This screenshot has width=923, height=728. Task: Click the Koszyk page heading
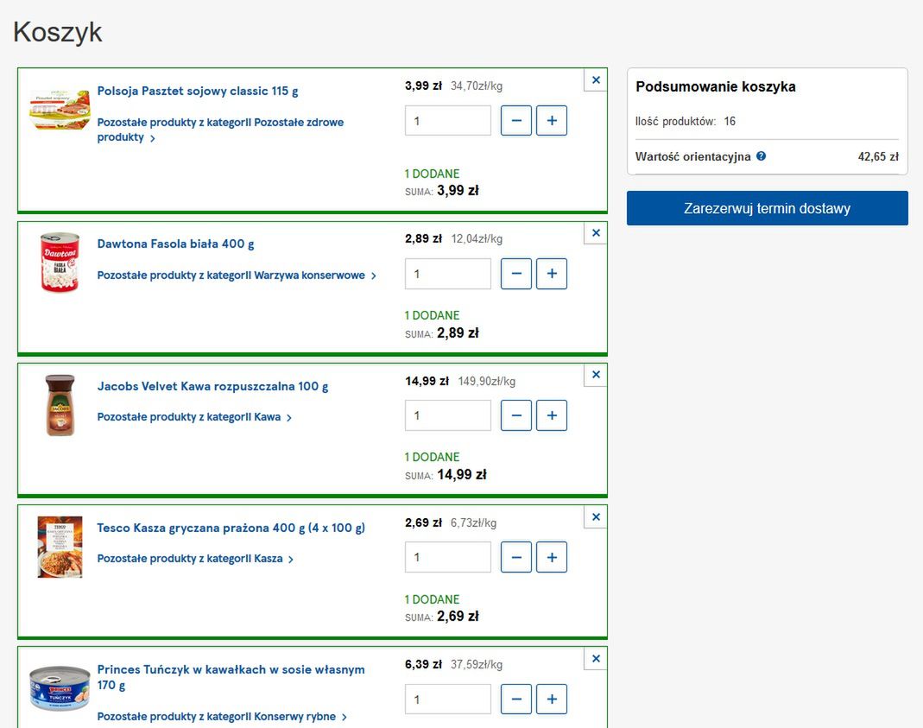coord(58,32)
